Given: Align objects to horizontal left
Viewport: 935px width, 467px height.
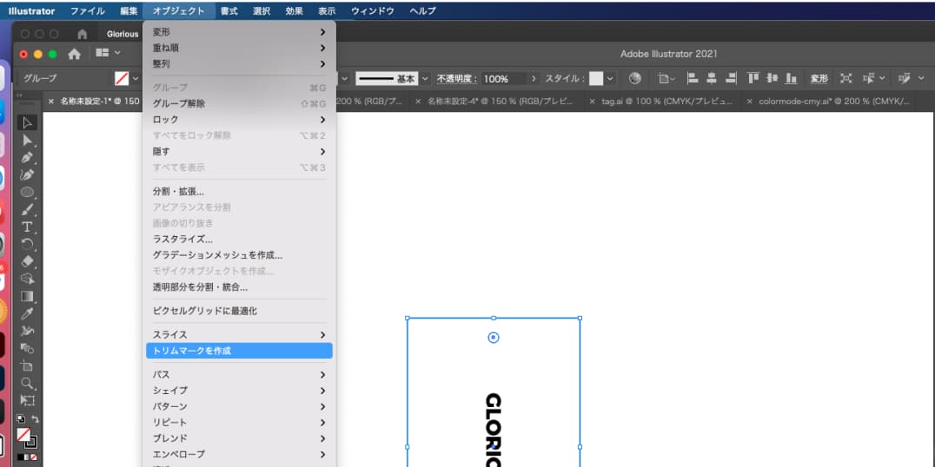Looking at the screenshot, I should pos(693,78).
